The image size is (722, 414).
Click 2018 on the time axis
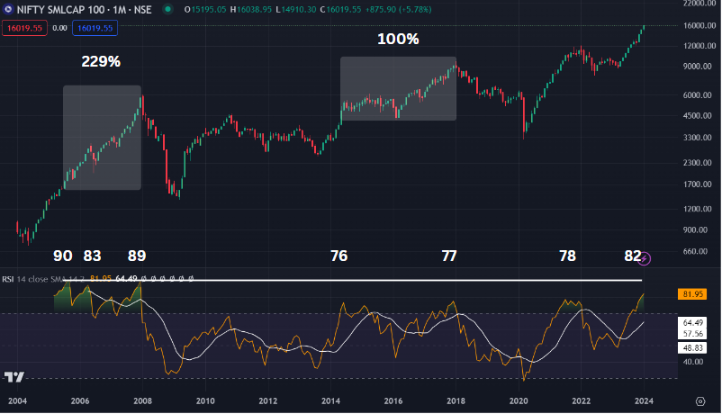[x=456, y=401]
